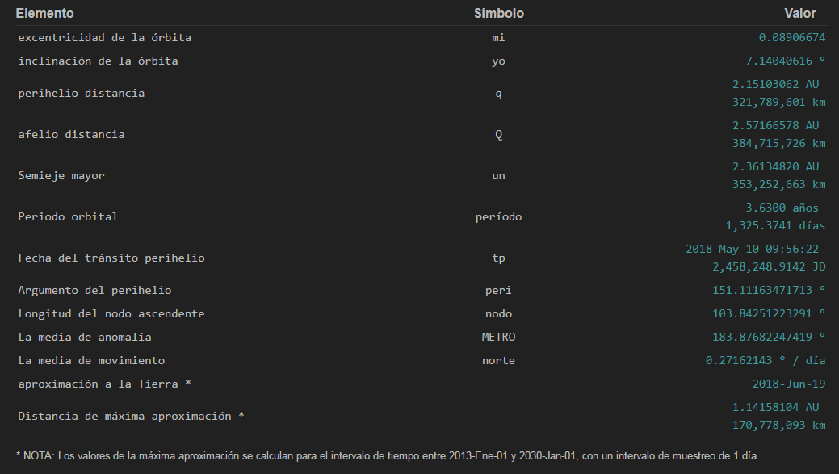Click the Símbolo column header
The image size is (839, 474).
point(498,14)
